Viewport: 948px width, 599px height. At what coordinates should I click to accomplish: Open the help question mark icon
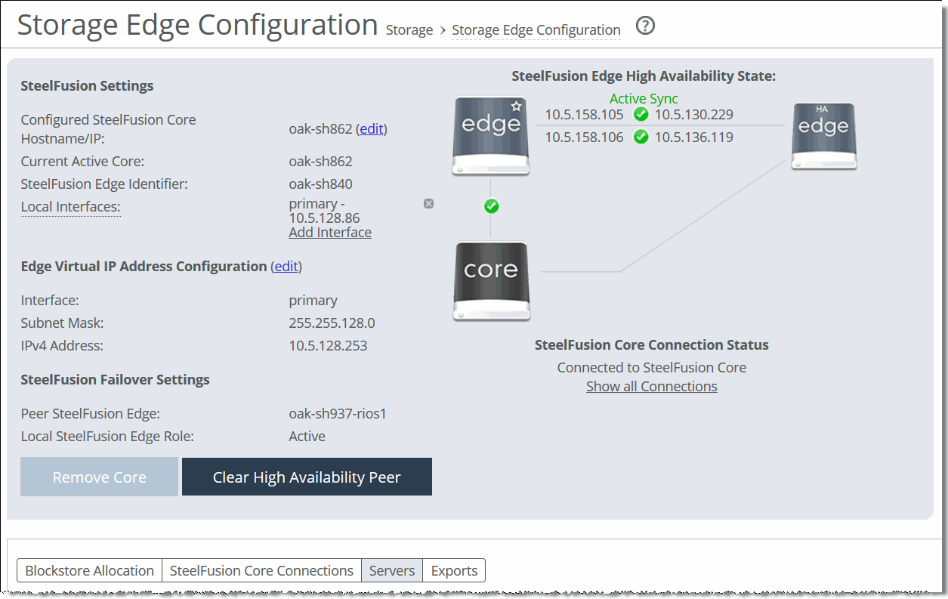pyautogui.click(x=645, y=26)
